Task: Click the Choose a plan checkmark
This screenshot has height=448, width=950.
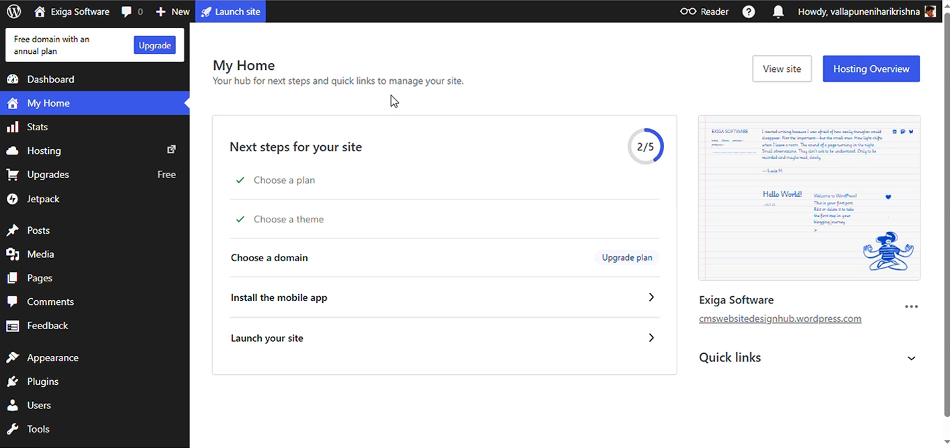Action: coord(240,180)
